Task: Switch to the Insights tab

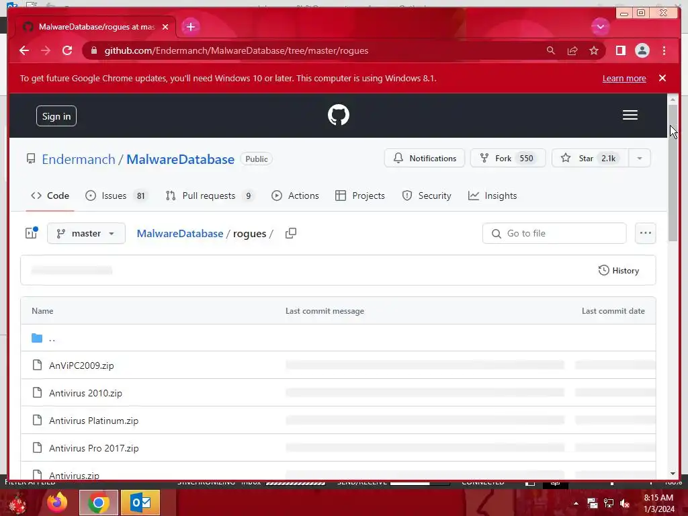Action: [x=492, y=196]
